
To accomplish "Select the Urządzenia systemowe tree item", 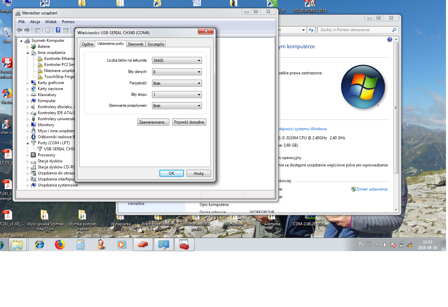I will pyautogui.click(x=58, y=185).
